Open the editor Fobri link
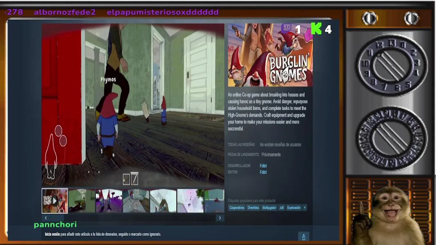Screen dimensions: 436x245 [263, 172]
